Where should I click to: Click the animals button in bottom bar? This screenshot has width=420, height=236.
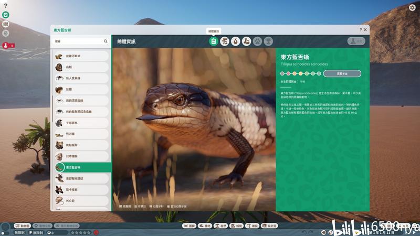pyautogui.click(x=23, y=226)
